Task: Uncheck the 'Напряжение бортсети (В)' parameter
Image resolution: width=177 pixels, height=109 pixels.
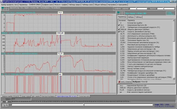Action: pos(119,25)
